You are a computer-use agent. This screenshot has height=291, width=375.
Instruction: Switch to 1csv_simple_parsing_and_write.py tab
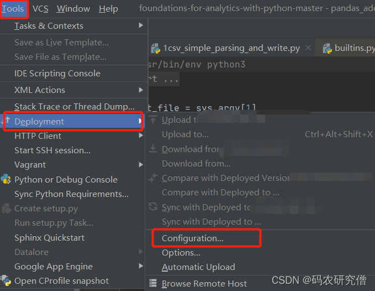pos(231,48)
